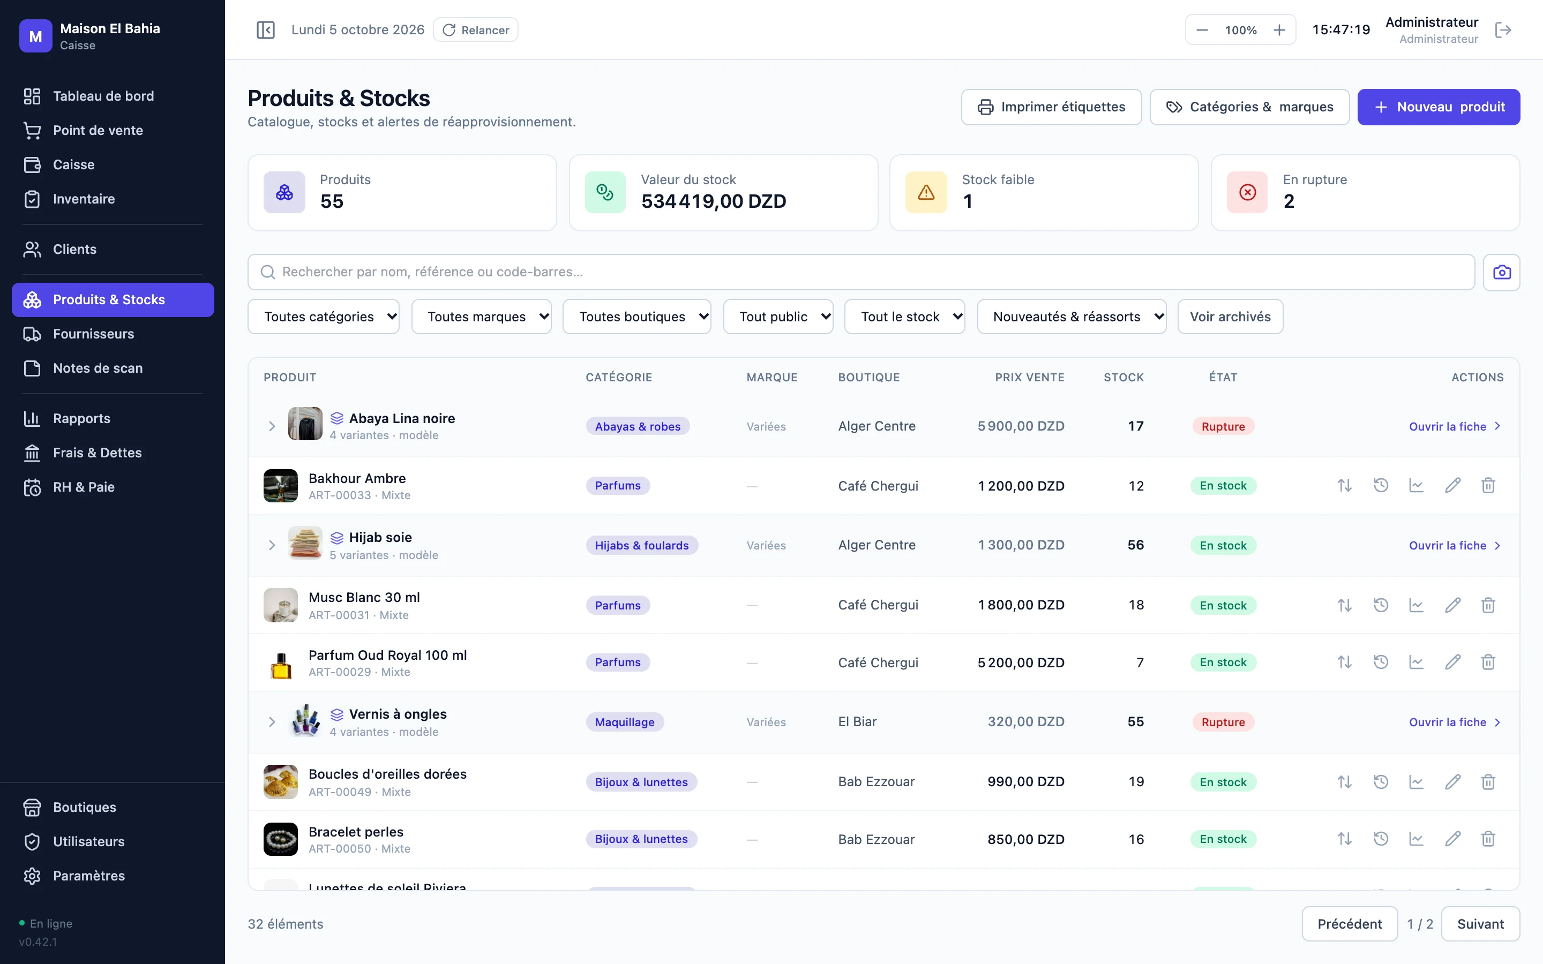Click the En rupture red icon
The width and height of the screenshot is (1543, 964).
pyautogui.click(x=1247, y=193)
